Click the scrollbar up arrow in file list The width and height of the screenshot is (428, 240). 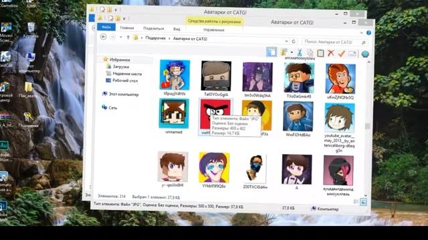(x=368, y=62)
